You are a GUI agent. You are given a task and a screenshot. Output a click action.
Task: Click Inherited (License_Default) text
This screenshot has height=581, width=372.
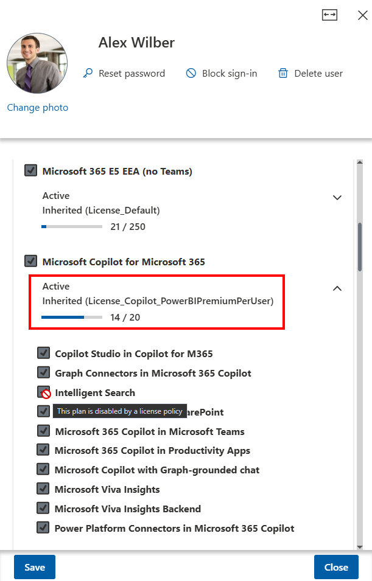pyautogui.click(x=101, y=210)
